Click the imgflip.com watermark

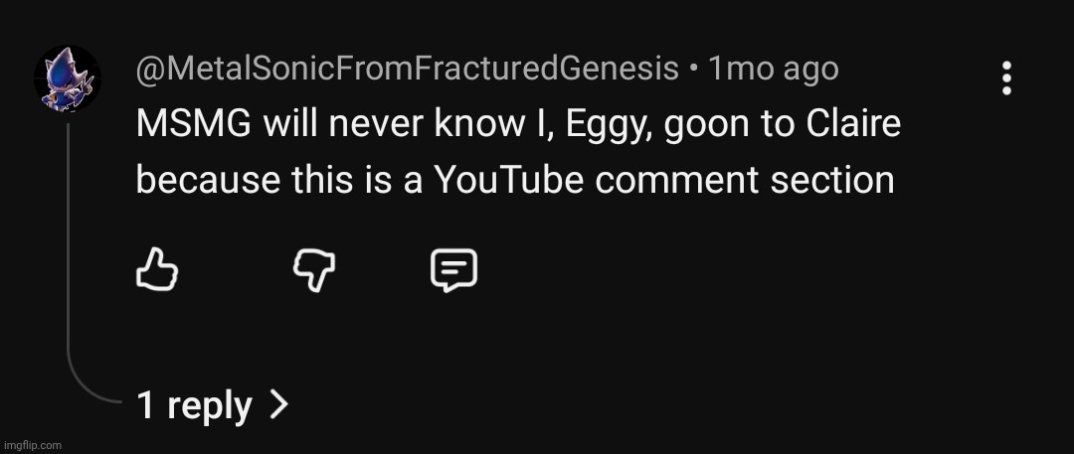click(x=32, y=445)
